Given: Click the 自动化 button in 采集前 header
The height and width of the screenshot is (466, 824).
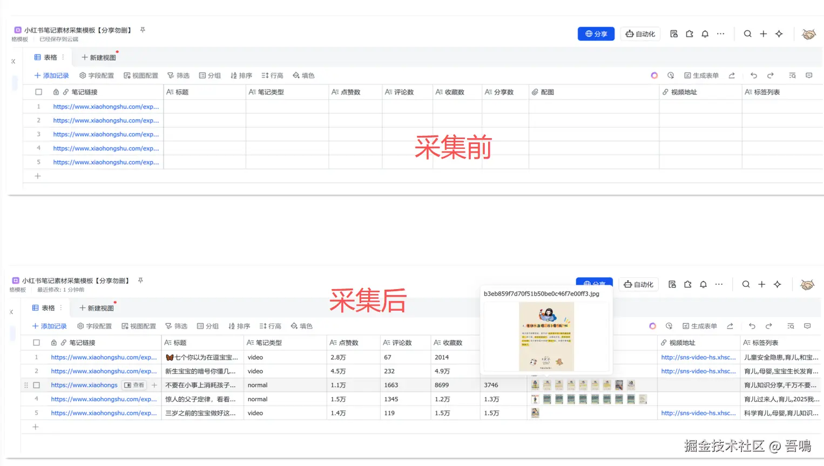Looking at the screenshot, I should point(640,34).
